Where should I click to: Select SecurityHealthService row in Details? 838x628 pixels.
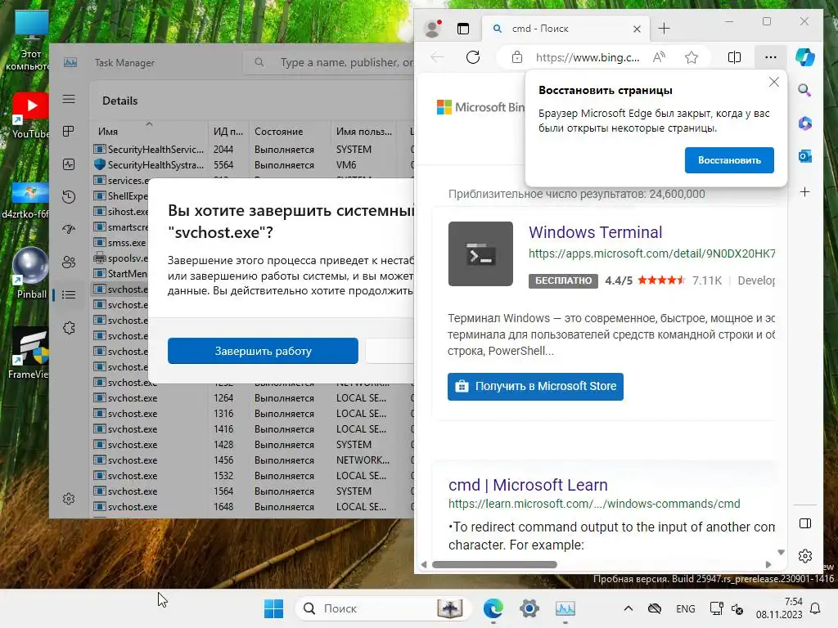coord(253,150)
